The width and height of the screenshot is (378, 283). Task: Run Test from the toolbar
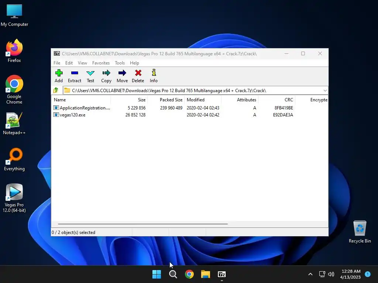click(90, 73)
